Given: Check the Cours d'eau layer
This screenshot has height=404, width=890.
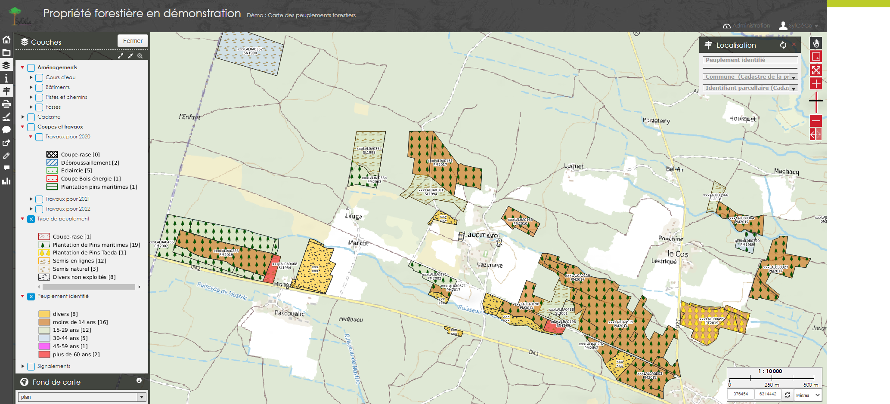Looking at the screenshot, I should point(39,78).
